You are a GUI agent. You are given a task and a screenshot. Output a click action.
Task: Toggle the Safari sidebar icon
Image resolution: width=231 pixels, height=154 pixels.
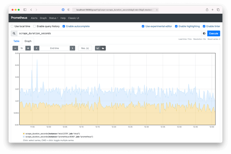tap(25, 10)
